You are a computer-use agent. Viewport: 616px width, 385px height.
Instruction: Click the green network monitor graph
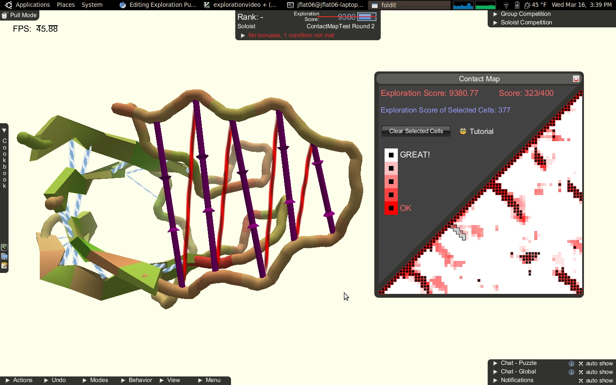[486, 5]
